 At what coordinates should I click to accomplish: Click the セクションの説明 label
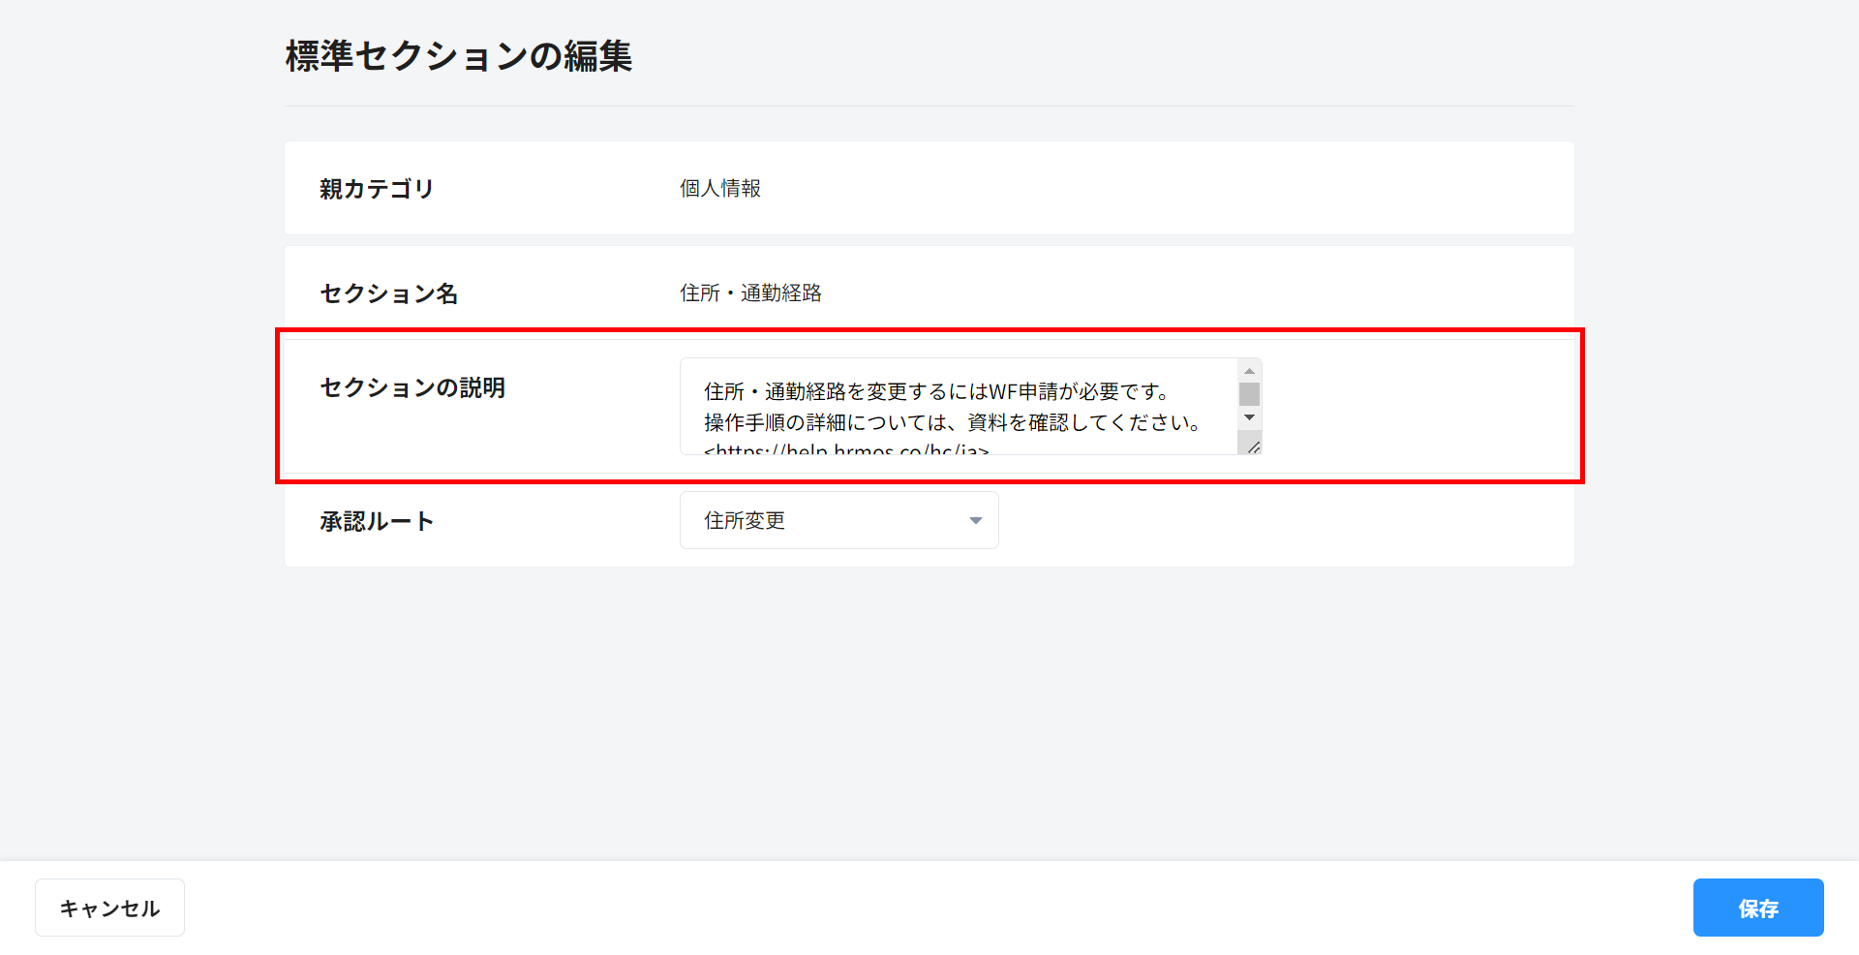pos(412,387)
